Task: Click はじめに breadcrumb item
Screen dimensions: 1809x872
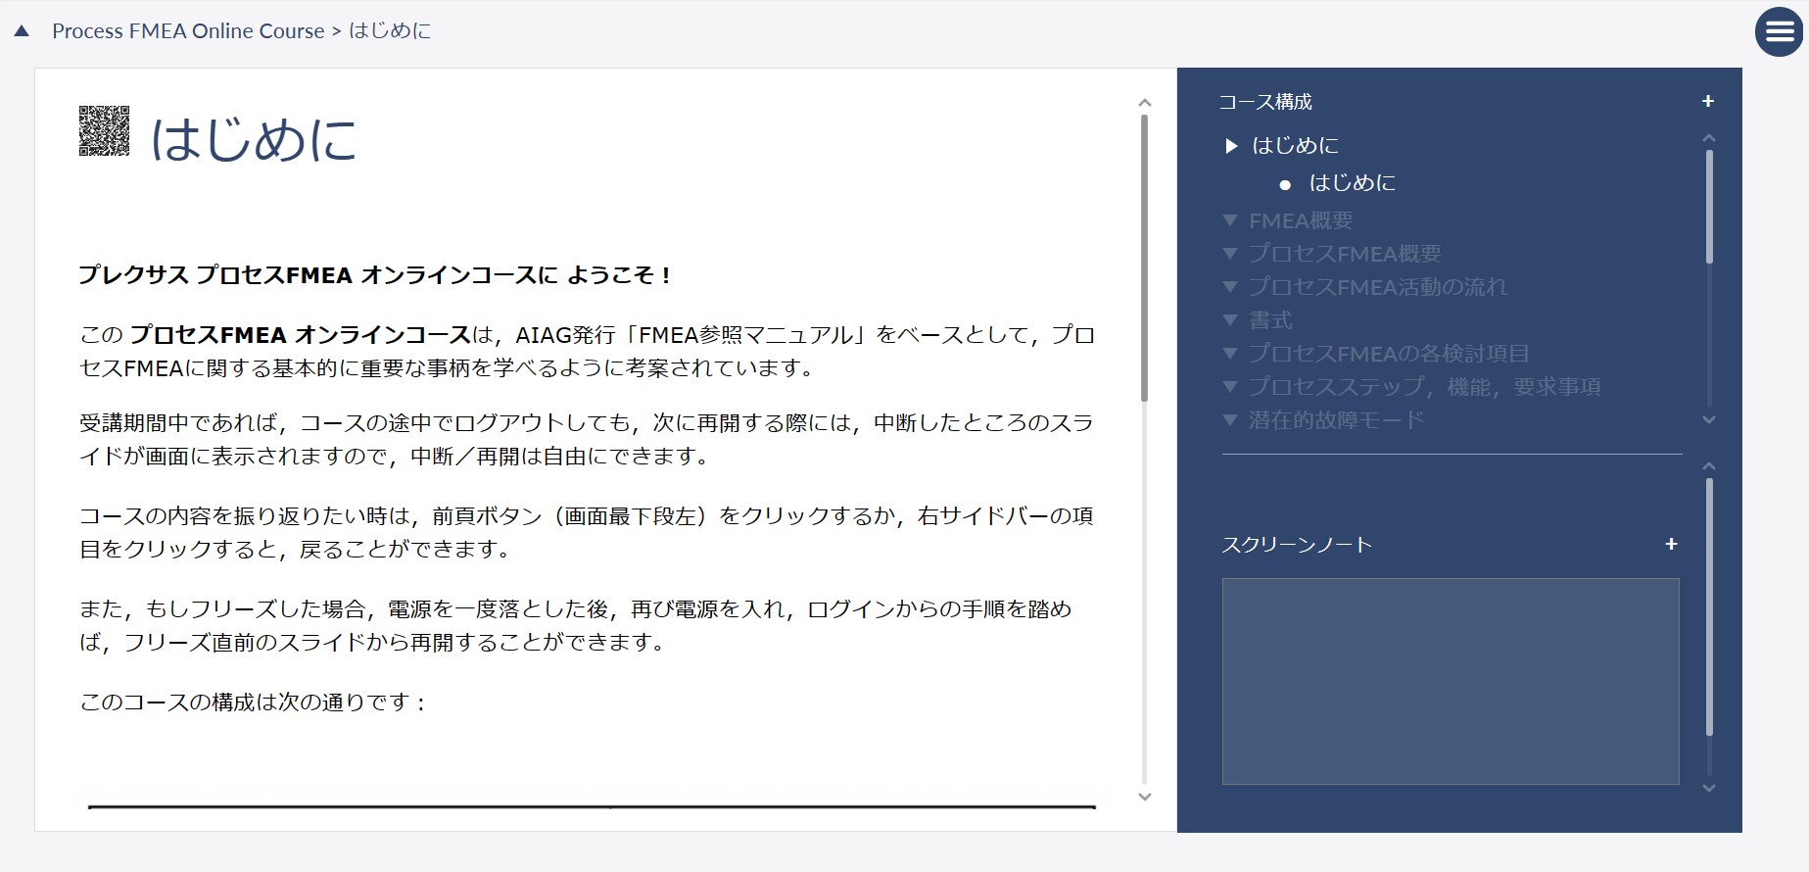Action: tap(390, 31)
